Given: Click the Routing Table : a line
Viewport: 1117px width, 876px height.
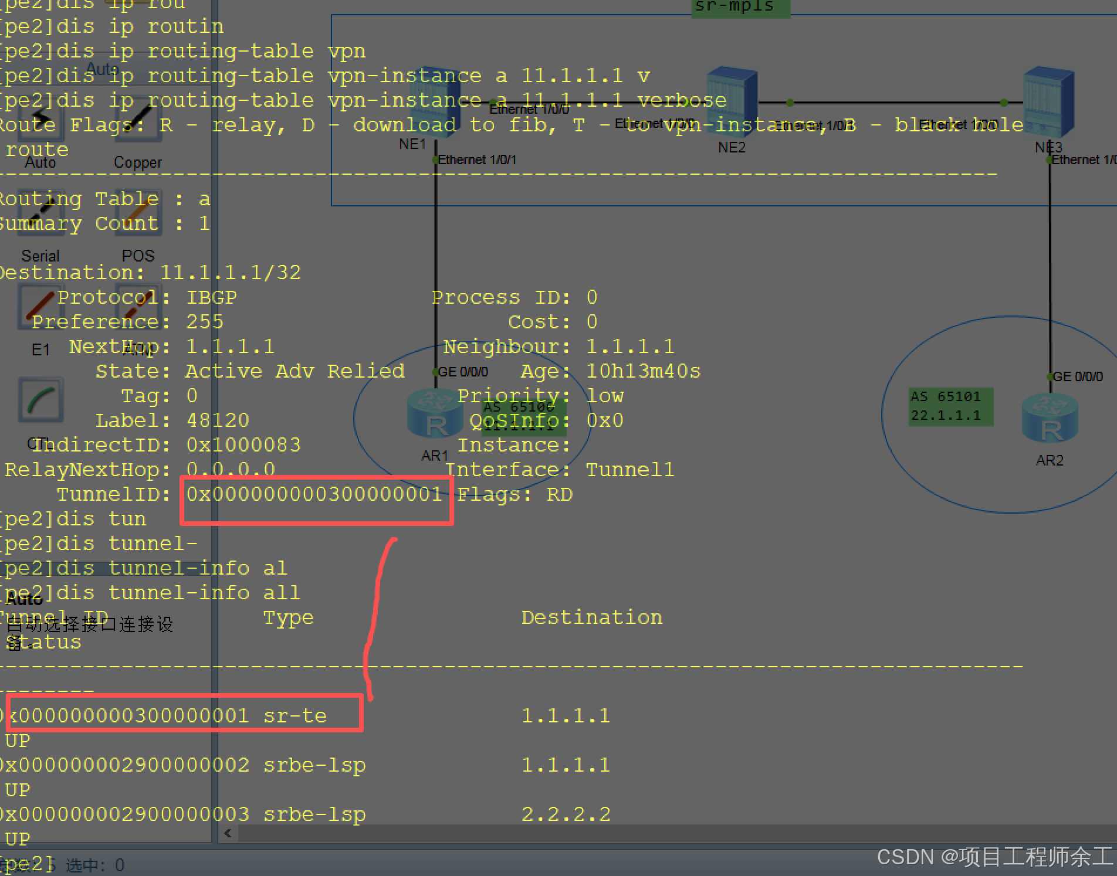Looking at the screenshot, I should click(105, 199).
